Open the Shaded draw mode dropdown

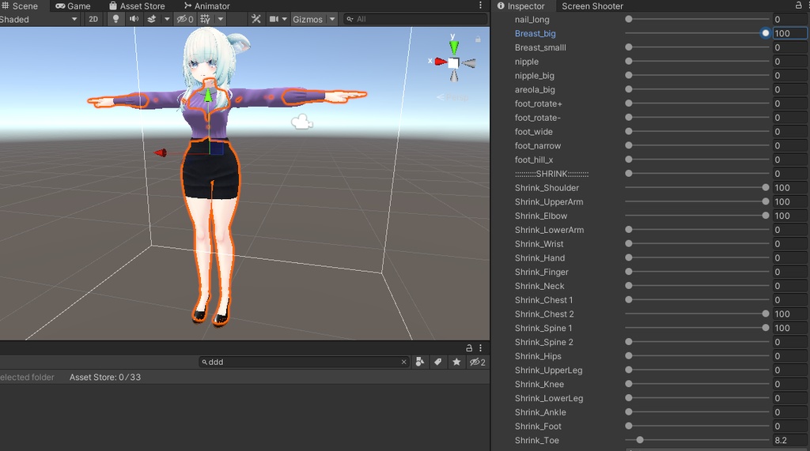click(x=39, y=19)
